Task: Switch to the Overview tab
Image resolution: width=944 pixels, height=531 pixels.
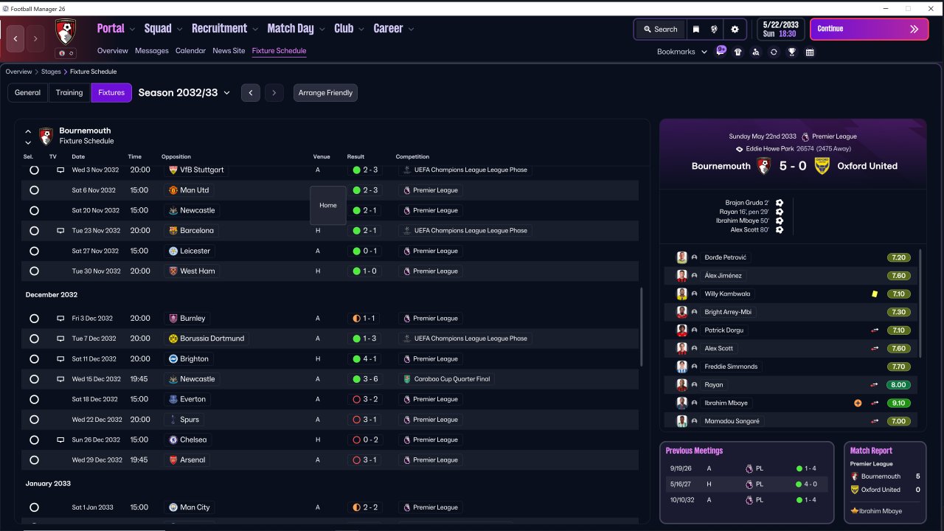Action: (113, 51)
